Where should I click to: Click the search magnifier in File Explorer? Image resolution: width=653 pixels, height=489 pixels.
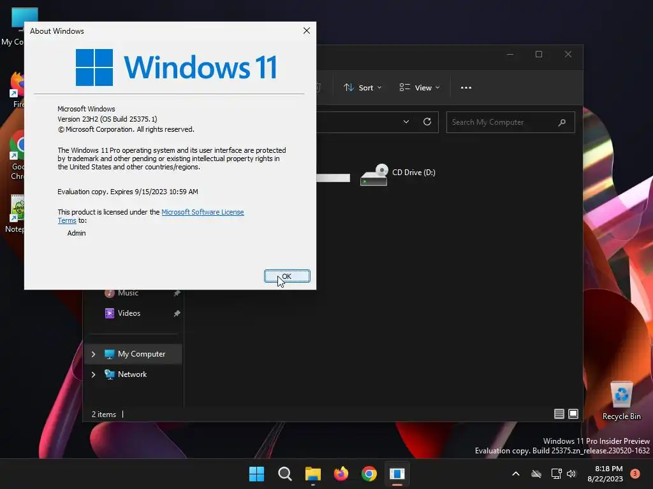coord(562,122)
